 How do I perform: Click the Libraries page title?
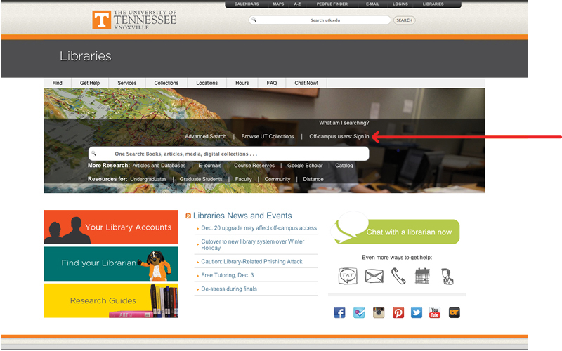coord(85,56)
